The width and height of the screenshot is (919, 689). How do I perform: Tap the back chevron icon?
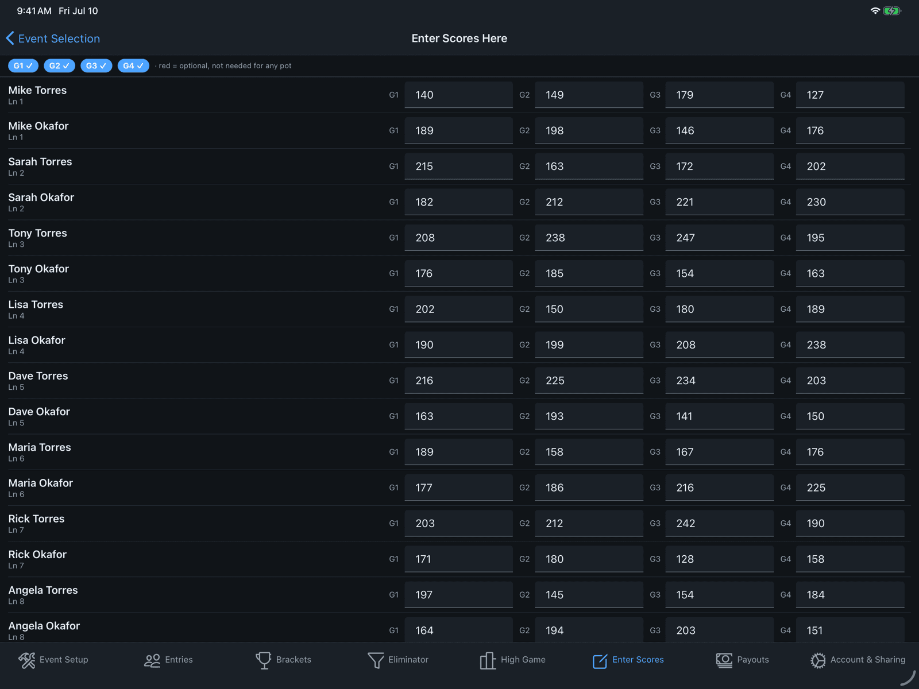pos(10,38)
